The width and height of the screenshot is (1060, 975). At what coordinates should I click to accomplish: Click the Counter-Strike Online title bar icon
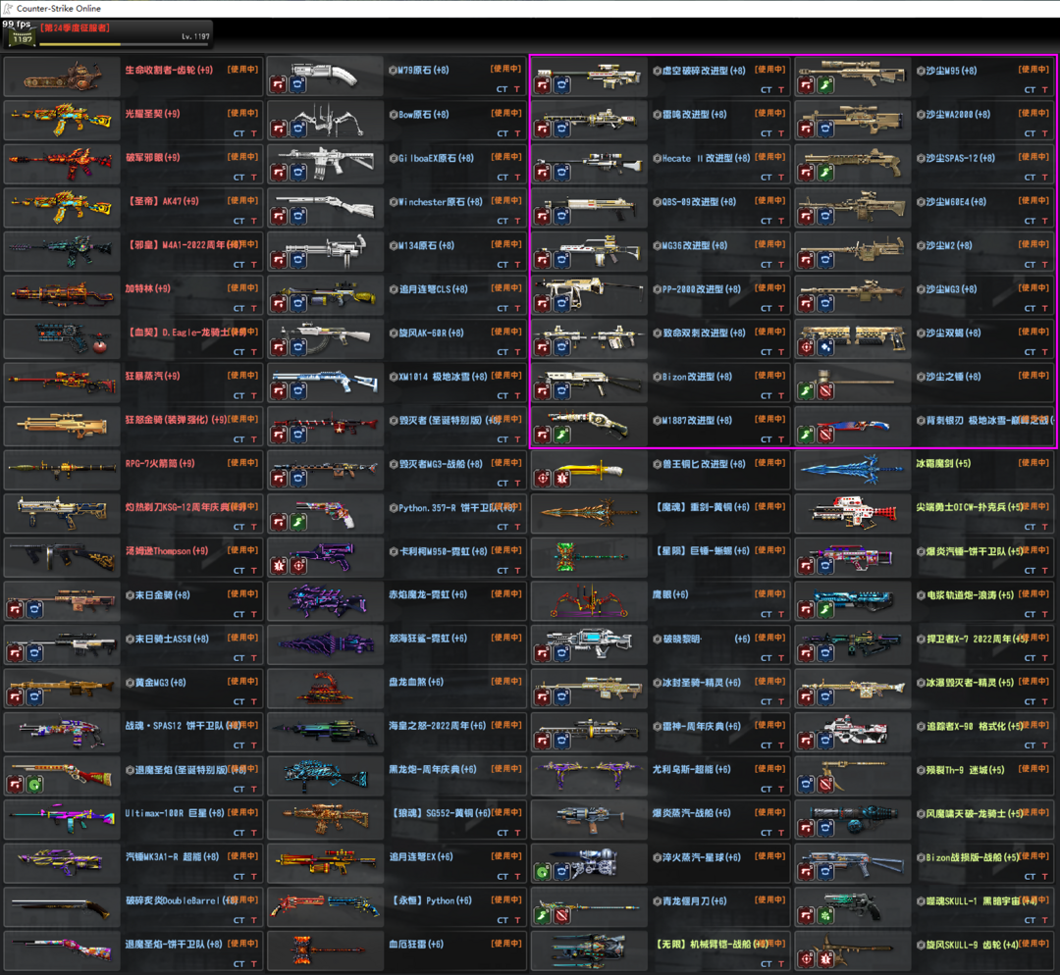click(8, 8)
